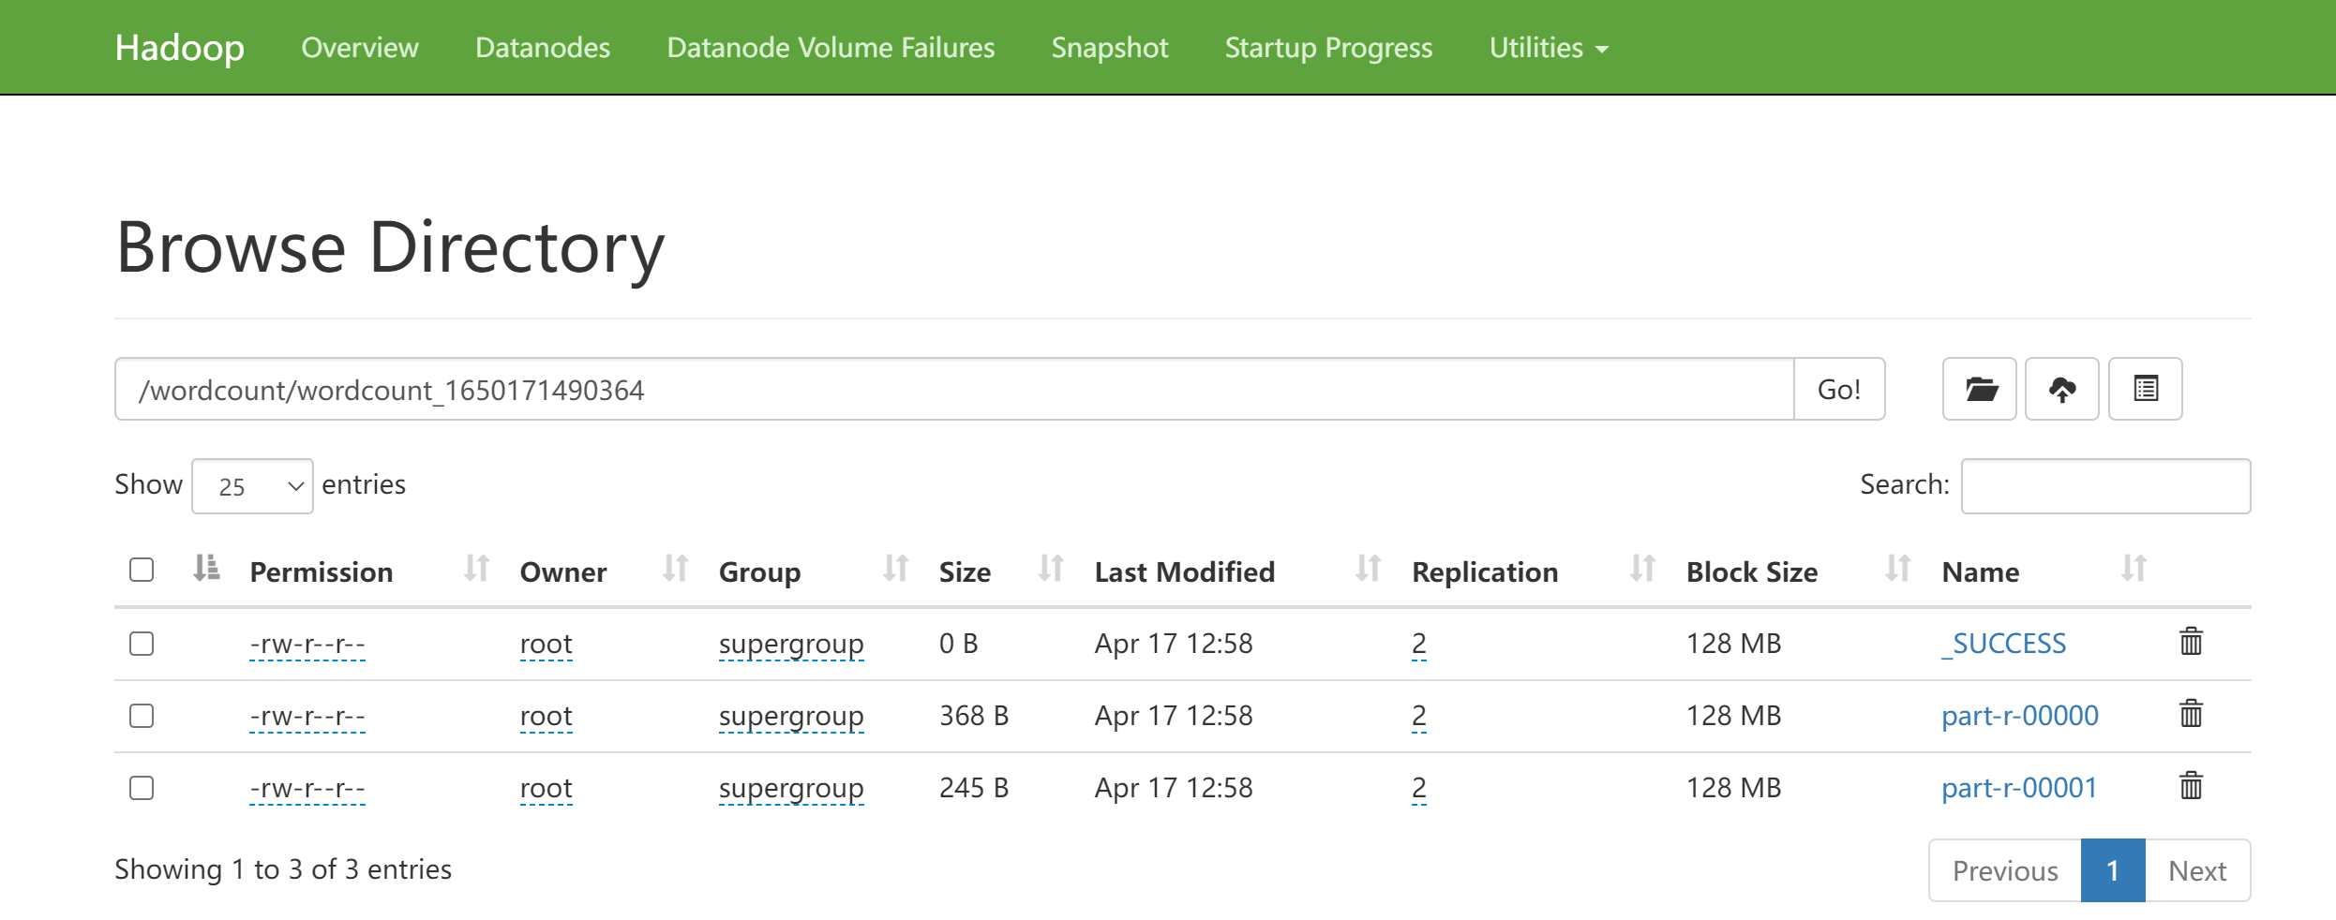Screen dimensions: 2336x920
Task: Select the part-r-00001 row checkbox
Action: [x=142, y=788]
